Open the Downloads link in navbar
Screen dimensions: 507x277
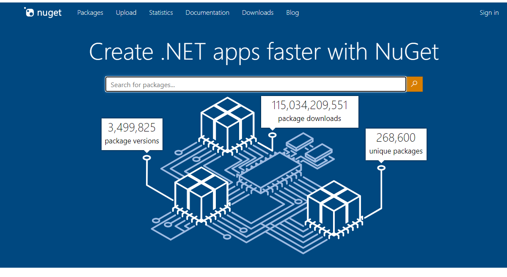point(258,13)
